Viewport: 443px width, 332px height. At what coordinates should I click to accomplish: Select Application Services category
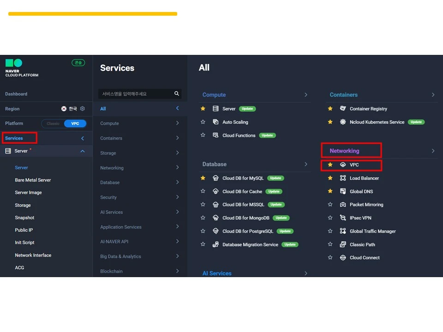point(140,227)
